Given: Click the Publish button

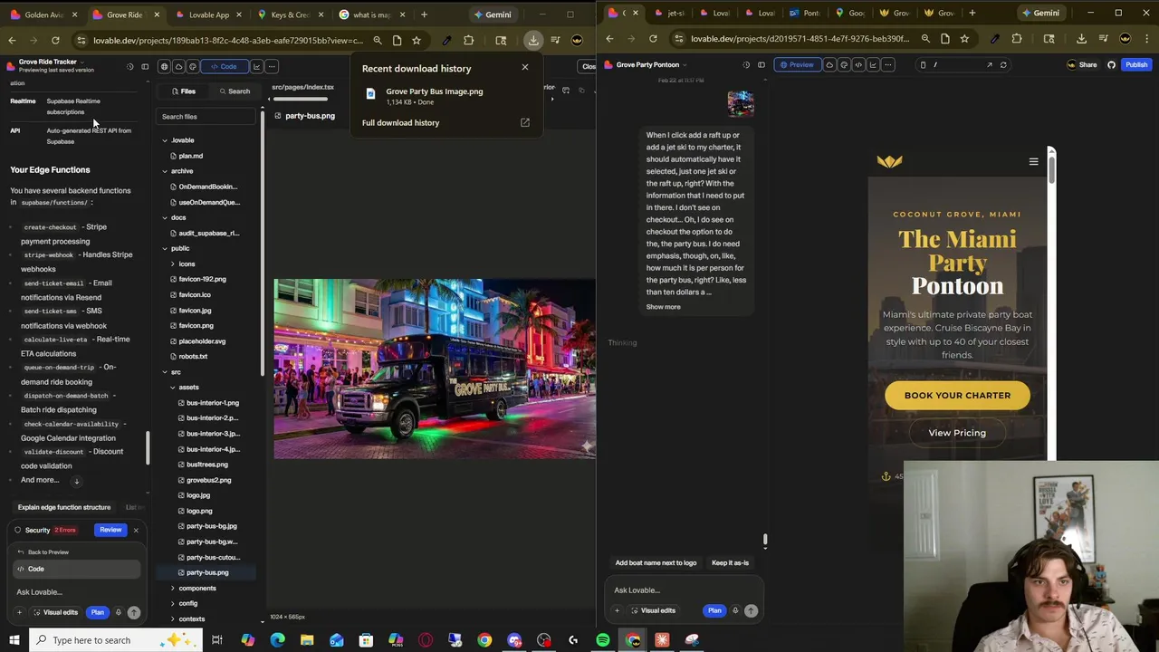Looking at the screenshot, I should [x=1136, y=65].
